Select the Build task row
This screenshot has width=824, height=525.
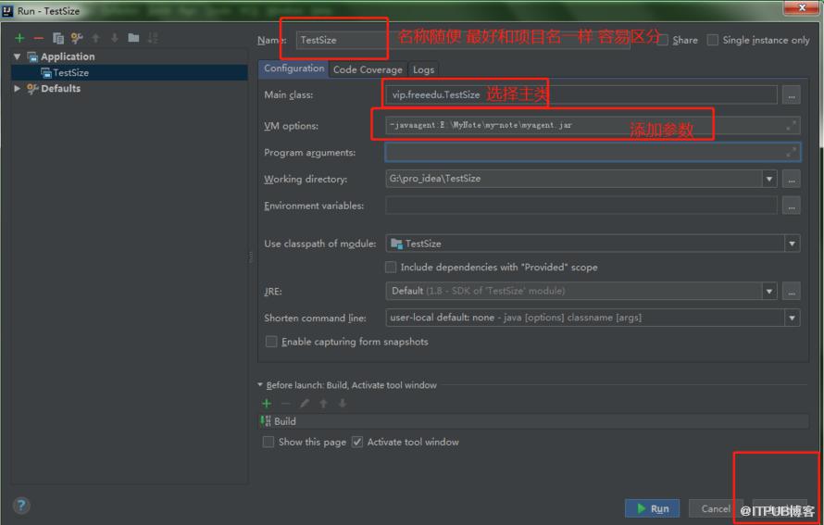[534, 421]
